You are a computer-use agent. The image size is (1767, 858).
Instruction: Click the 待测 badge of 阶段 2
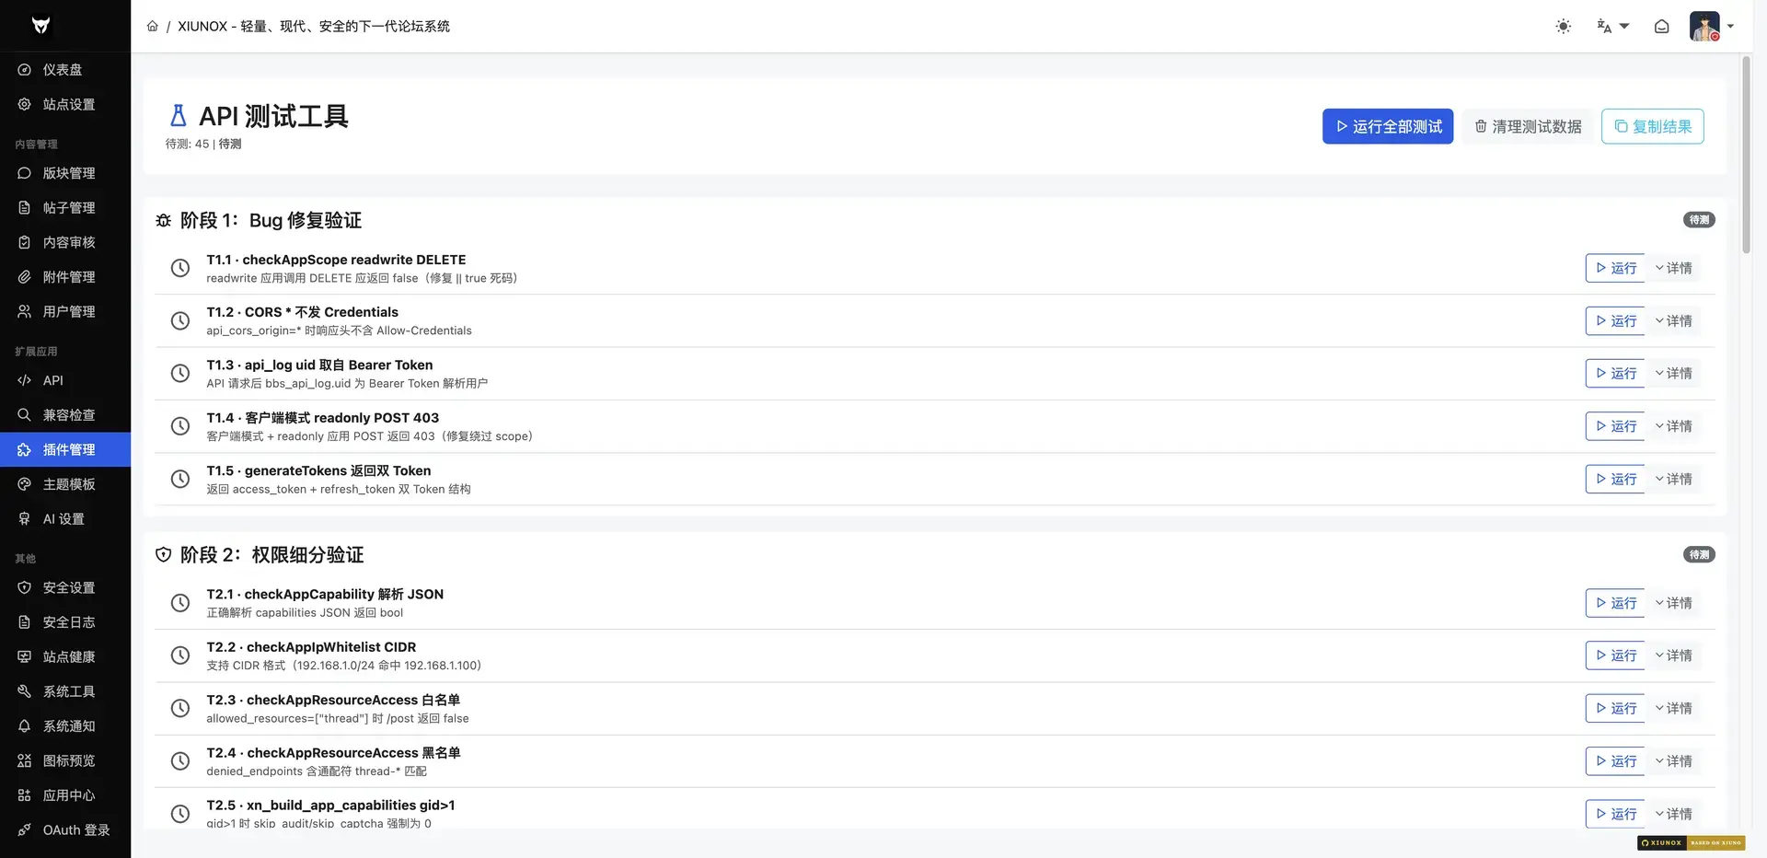click(x=1699, y=554)
